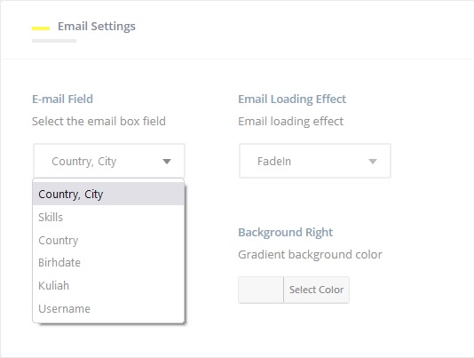Open the E-mail Field combo box
474x358 pixels.
[x=109, y=161]
